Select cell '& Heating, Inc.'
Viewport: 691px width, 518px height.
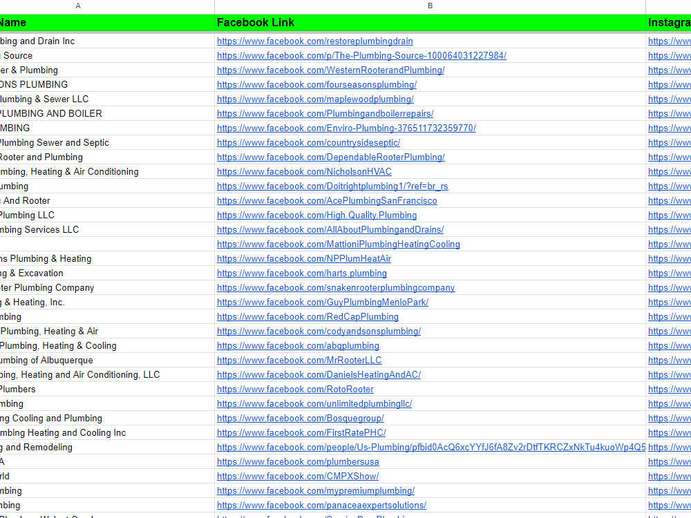(x=107, y=303)
